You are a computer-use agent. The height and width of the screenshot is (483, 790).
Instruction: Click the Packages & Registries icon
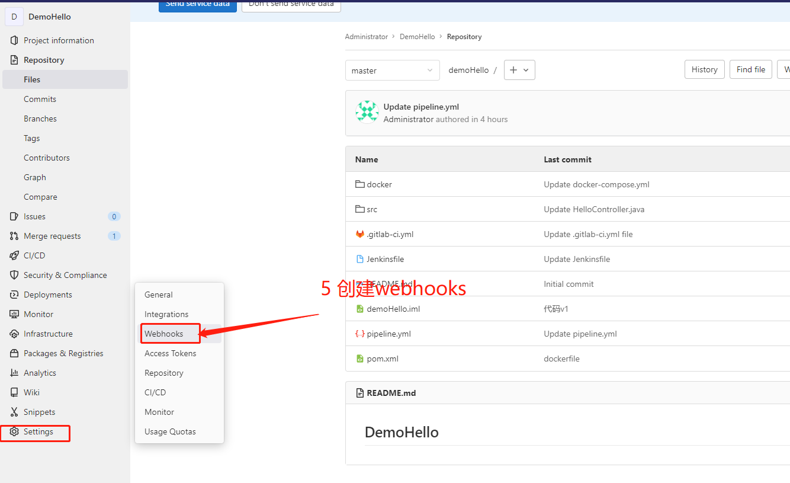click(14, 353)
